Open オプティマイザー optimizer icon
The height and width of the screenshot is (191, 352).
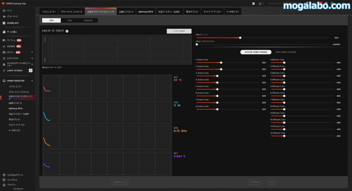pos(4,58)
